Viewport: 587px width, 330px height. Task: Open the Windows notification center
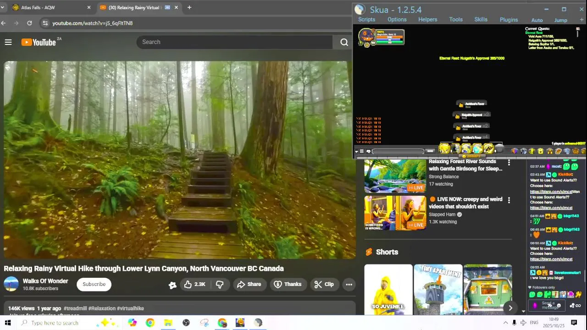pos(574,323)
